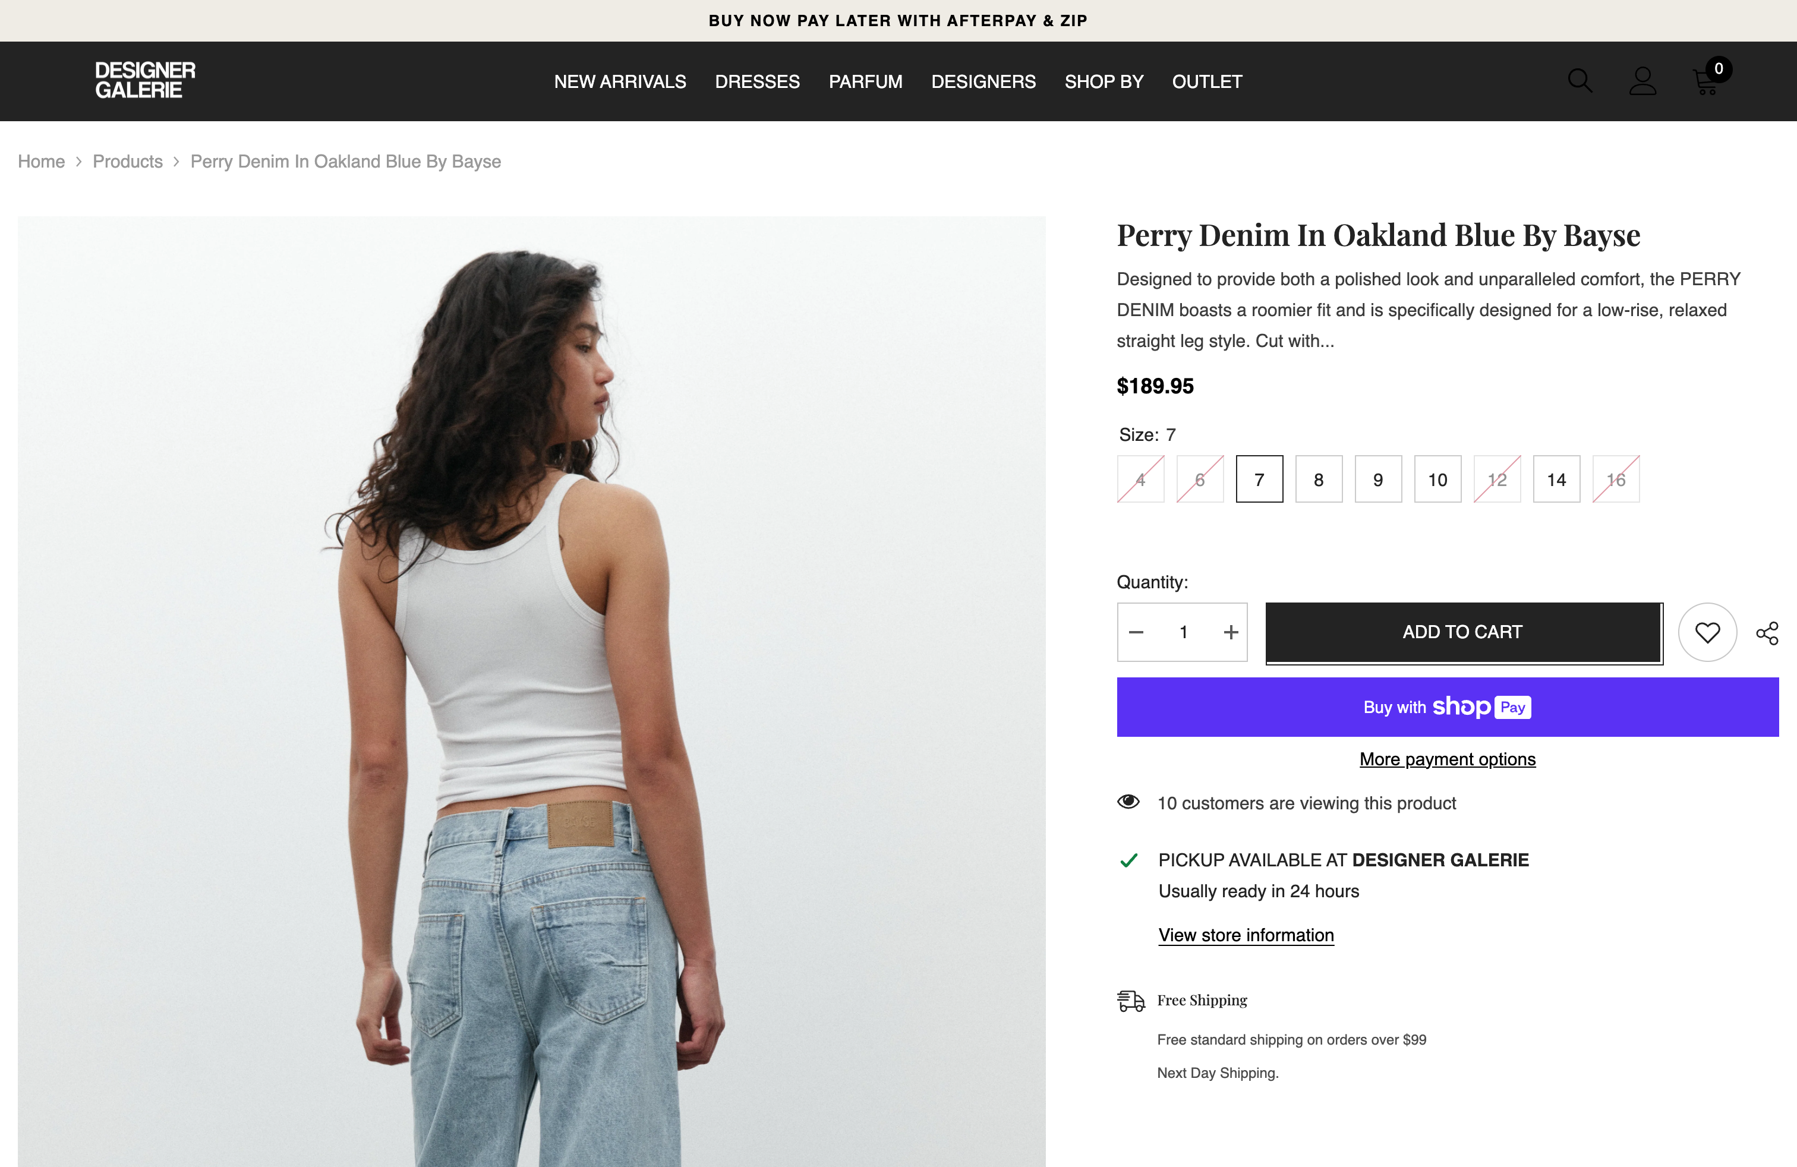Open the Shop By menu
Screen dimensions: 1797x1167
[1104, 81]
